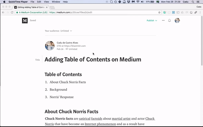
Task: Follow the 'martial artist' link
Action: click(121, 119)
